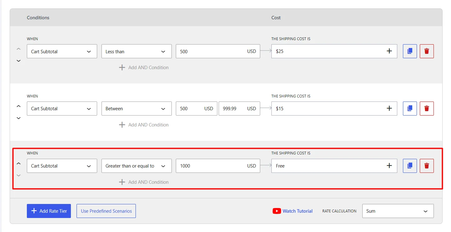Click the RATE CALCULATION label
Viewport: 451px width, 232px height.
click(x=339, y=211)
